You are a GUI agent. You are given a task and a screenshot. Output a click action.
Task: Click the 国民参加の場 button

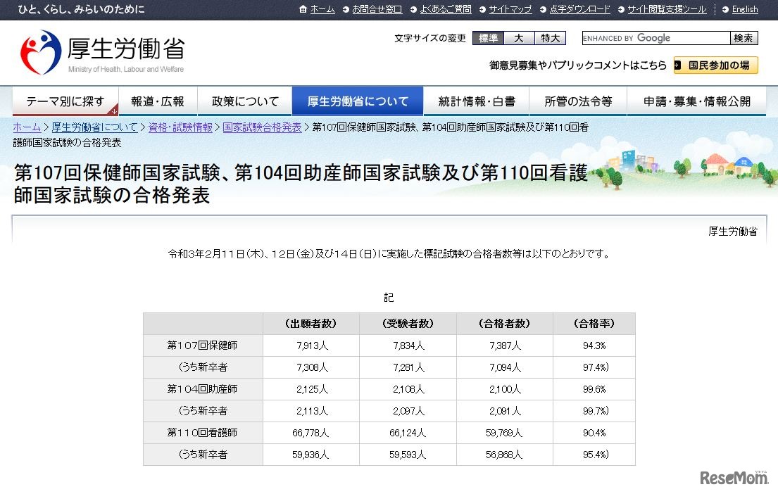click(716, 65)
